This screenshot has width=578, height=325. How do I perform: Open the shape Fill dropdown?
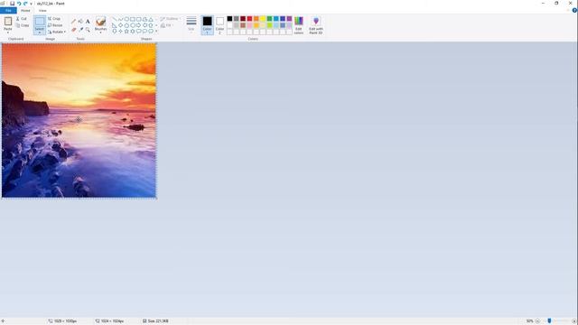166,25
